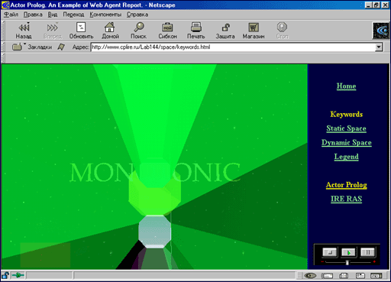Screen dimensions: 391x282
Task: Open the Bookmarks (Закладки) dropdown
Action: (32, 47)
